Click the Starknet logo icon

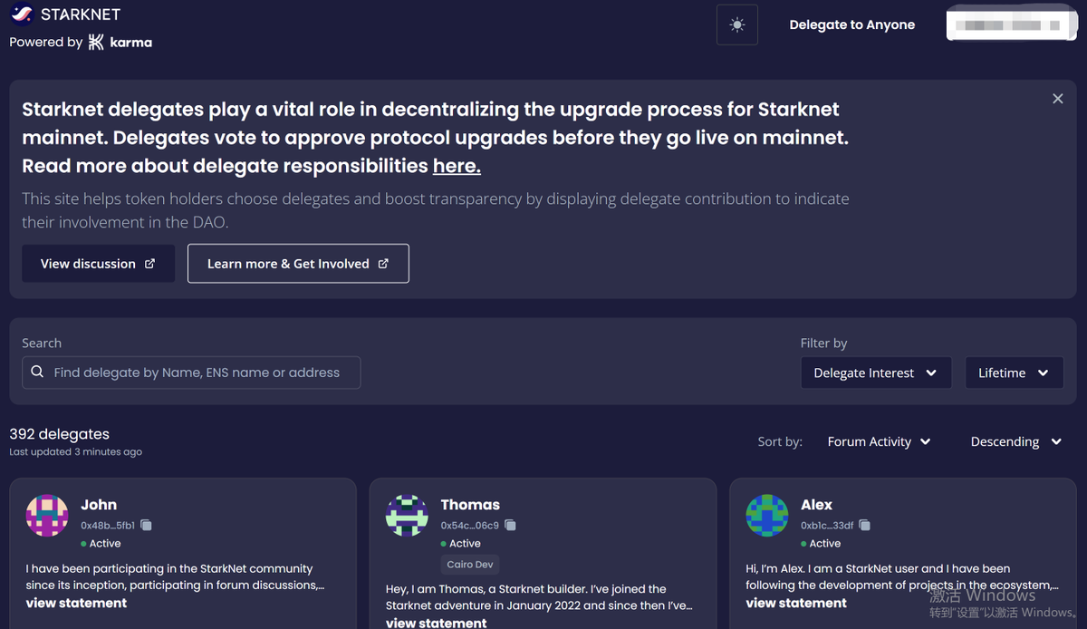tap(22, 15)
